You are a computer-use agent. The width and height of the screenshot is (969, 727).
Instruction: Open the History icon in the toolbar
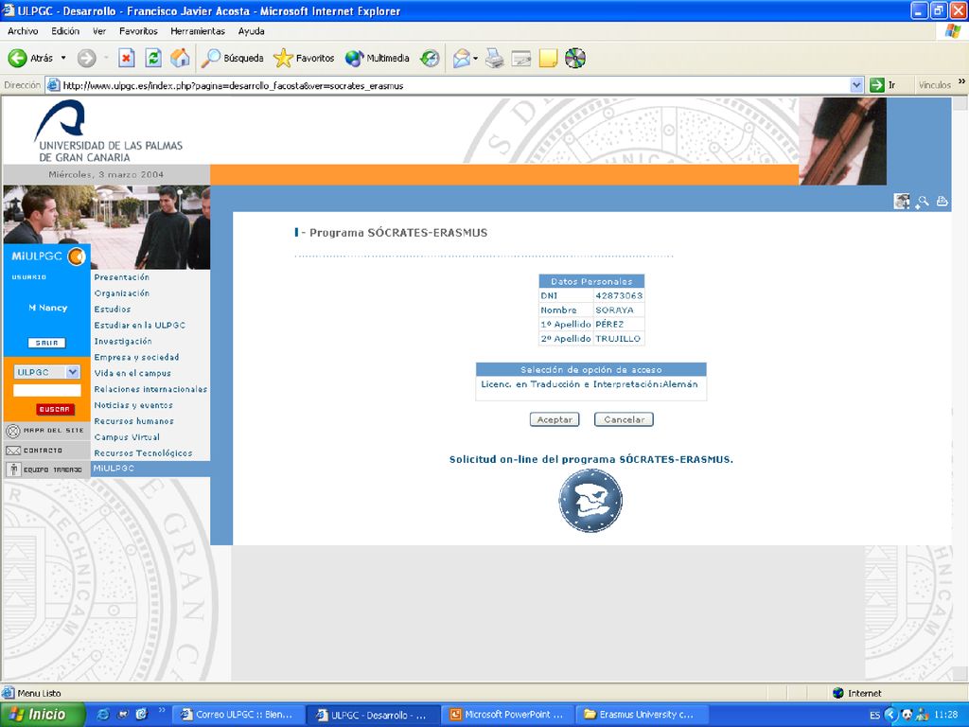click(430, 58)
